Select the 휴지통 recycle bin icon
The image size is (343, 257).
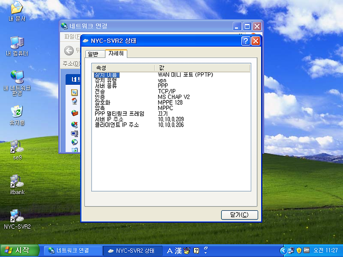(x=17, y=115)
